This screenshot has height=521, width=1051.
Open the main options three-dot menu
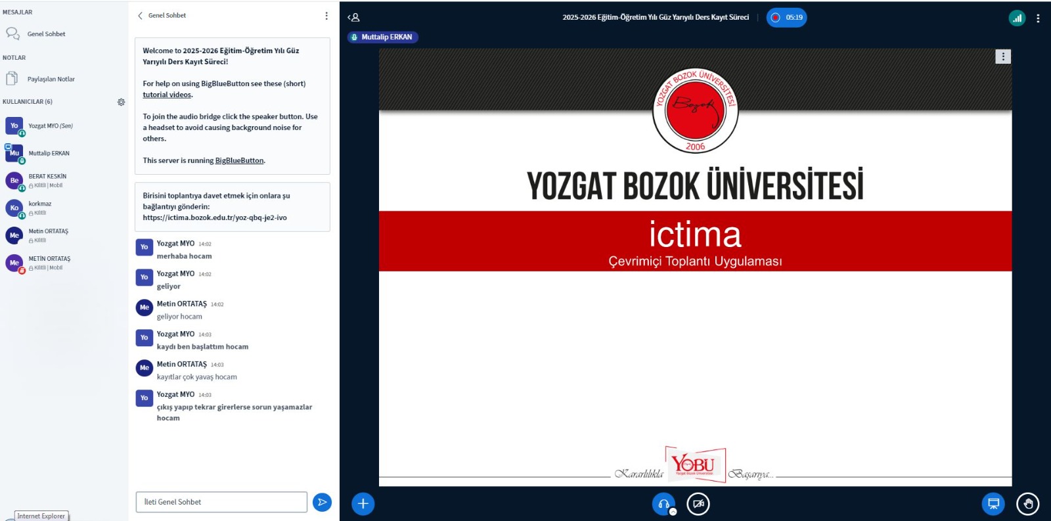click(1038, 18)
